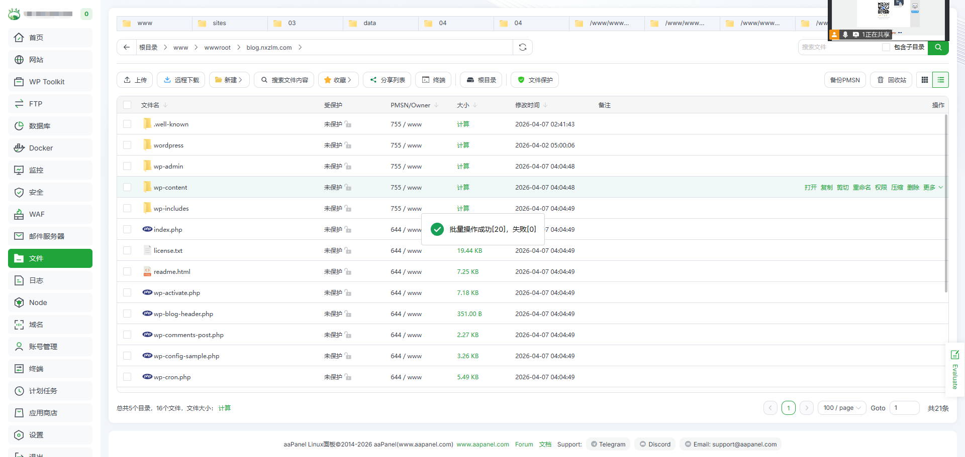Screen dimensions: 965x457
Task: Click the lock icon on wordpress row
Action: [x=348, y=145]
